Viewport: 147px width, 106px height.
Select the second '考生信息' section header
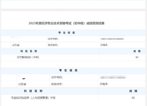coord(68,70)
